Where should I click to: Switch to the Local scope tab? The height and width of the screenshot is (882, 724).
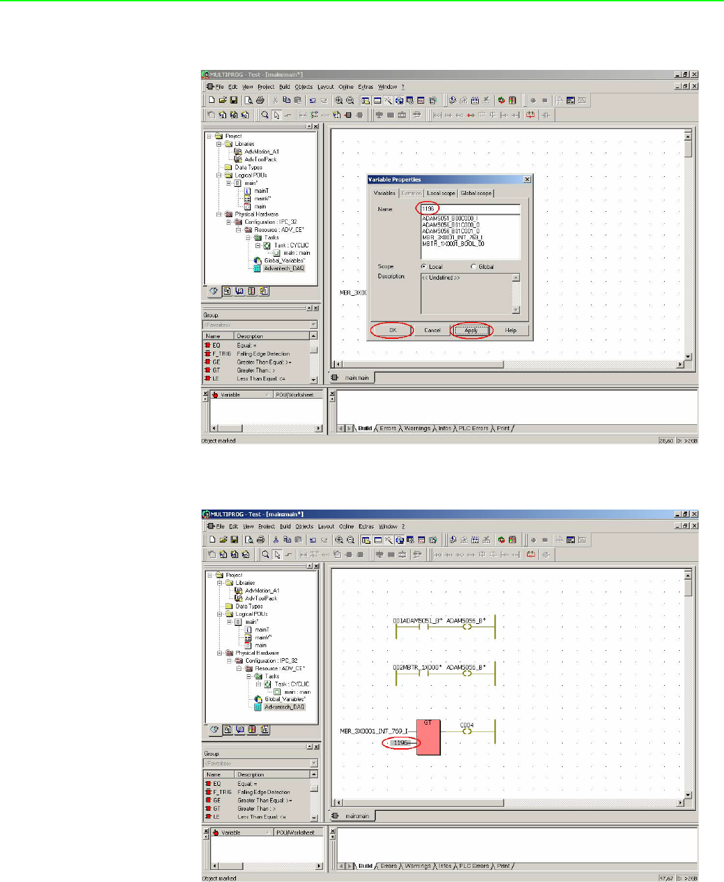coord(441,194)
